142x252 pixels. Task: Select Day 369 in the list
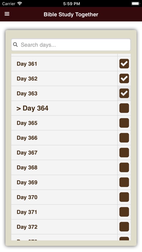[64, 182]
